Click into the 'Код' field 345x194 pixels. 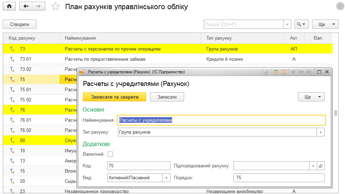point(138,166)
